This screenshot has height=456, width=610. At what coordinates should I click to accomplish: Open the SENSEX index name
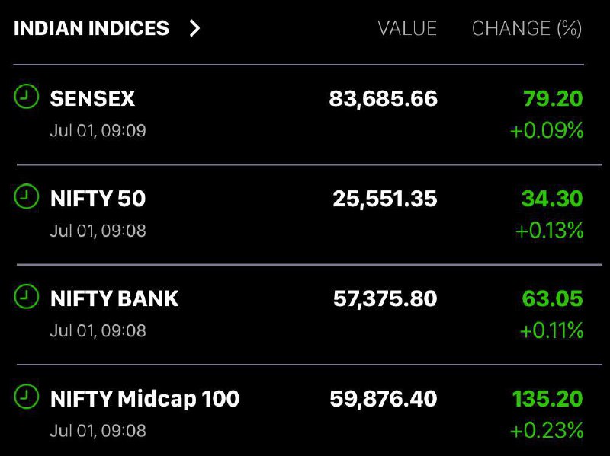pos(92,98)
